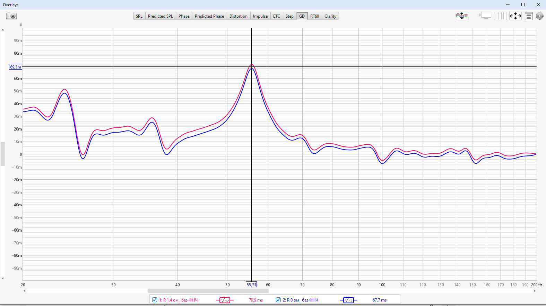546x306 pixels.
Task: Click the pink 1/12 smoothing indicator
Action: pyautogui.click(x=225, y=300)
